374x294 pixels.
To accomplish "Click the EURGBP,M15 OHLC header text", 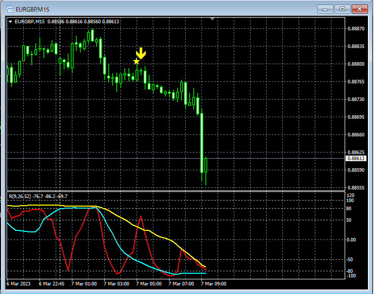I will click(67, 22).
